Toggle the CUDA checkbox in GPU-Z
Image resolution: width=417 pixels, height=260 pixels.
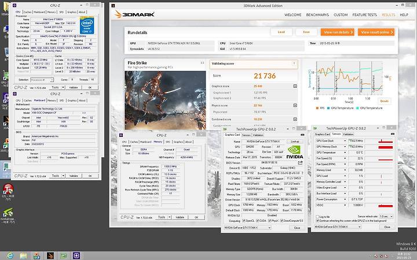(x=257, y=221)
